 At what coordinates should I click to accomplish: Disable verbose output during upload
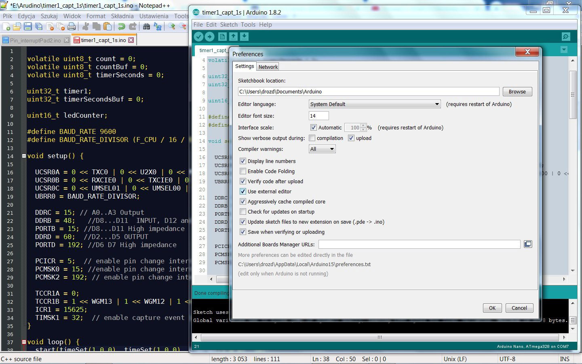(x=351, y=138)
